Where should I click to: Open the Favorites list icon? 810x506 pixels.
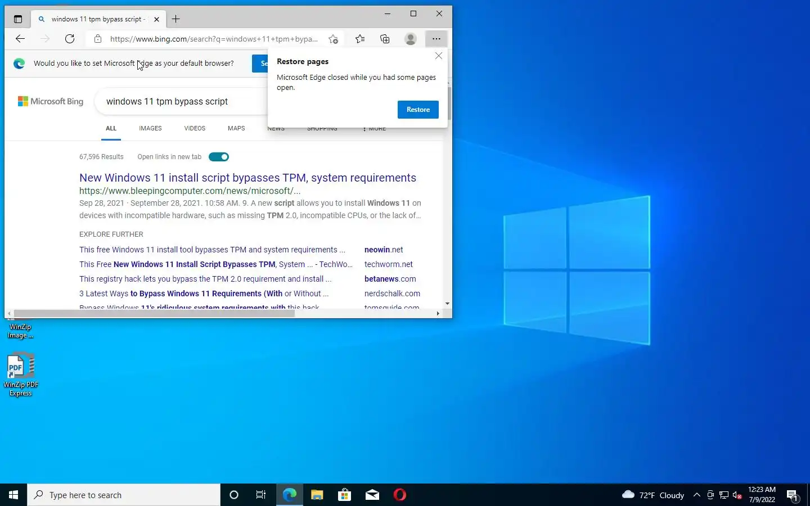360,39
